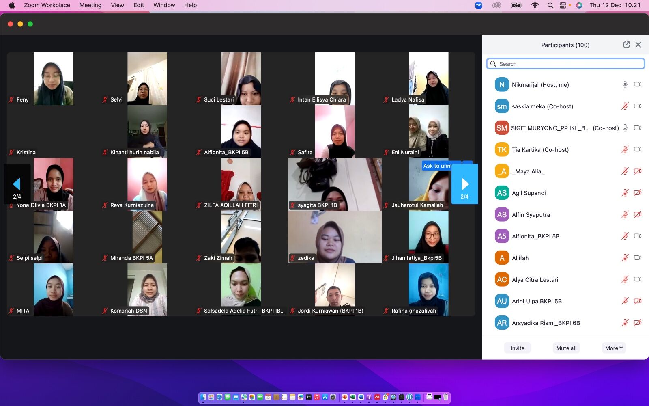Click the Mute all button
649x406 pixels.
(566, 348)
